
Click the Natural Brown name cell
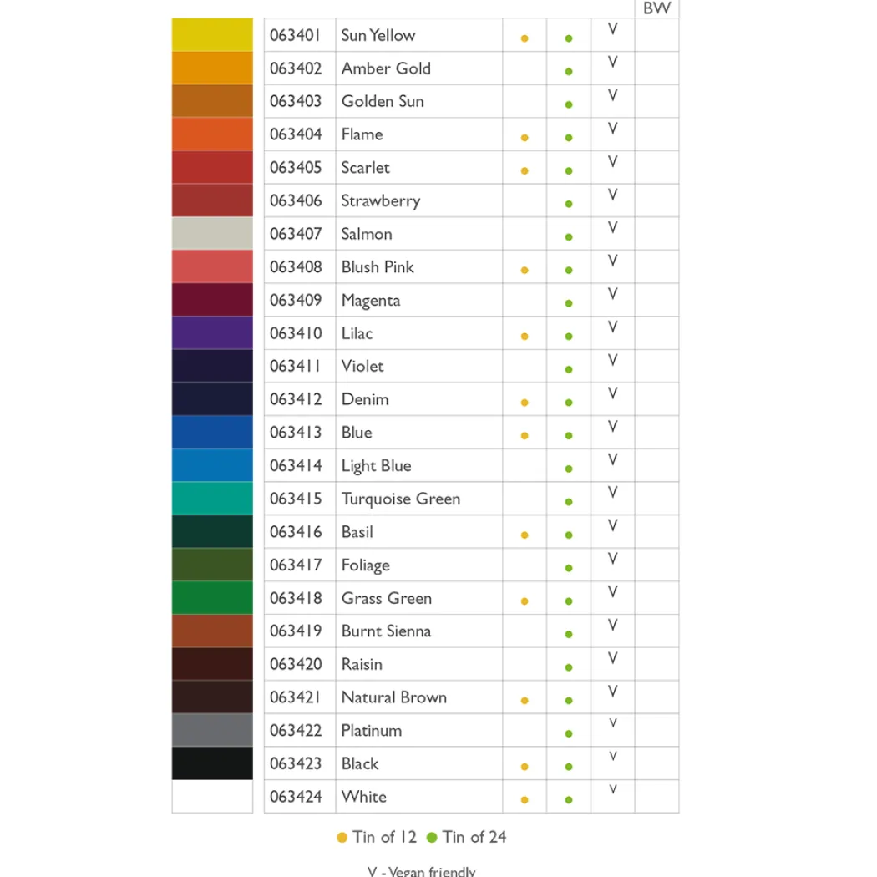[419, 697]
